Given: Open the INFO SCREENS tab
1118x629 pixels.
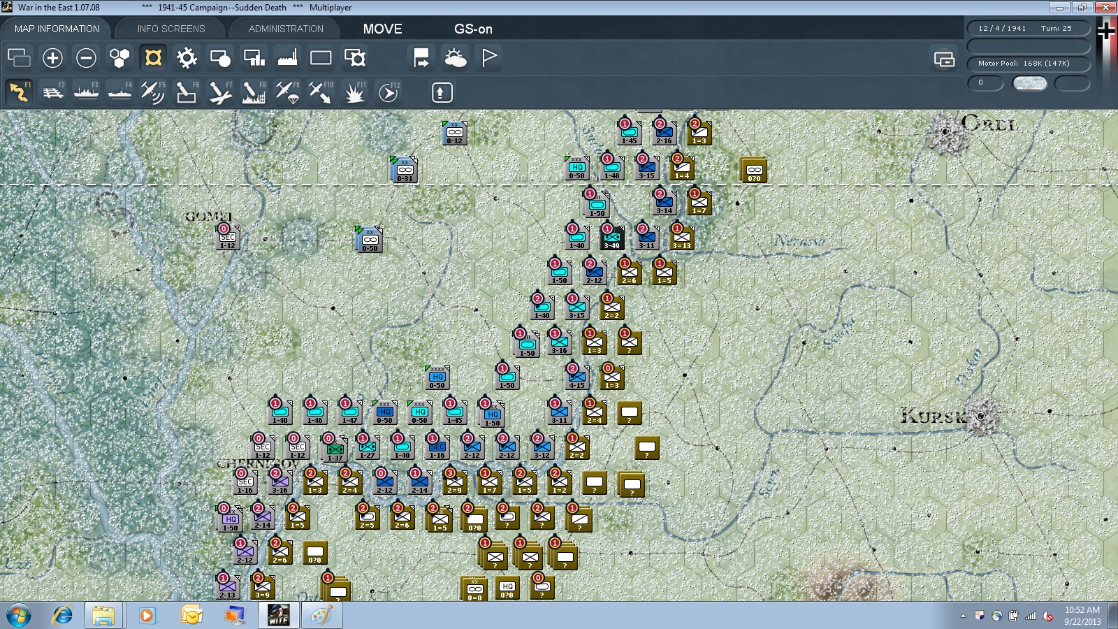Looking at the screenshot, I should (171, 29).
